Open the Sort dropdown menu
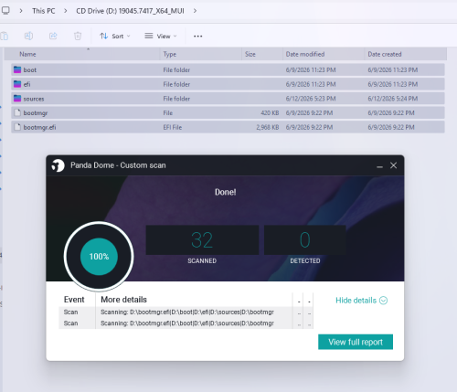The height and width of the screenshot is (392, 457). click(x=115, y=36)
